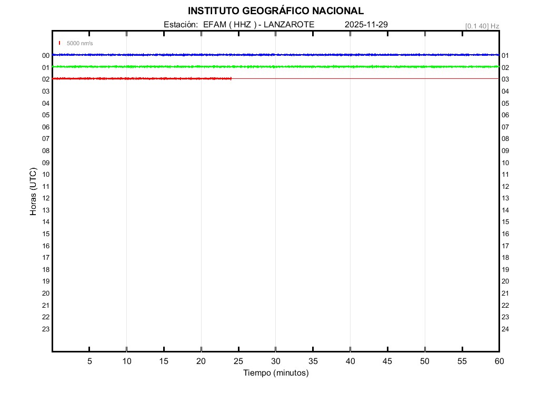Click the 30 minute tick label

(x=276, y=361)
